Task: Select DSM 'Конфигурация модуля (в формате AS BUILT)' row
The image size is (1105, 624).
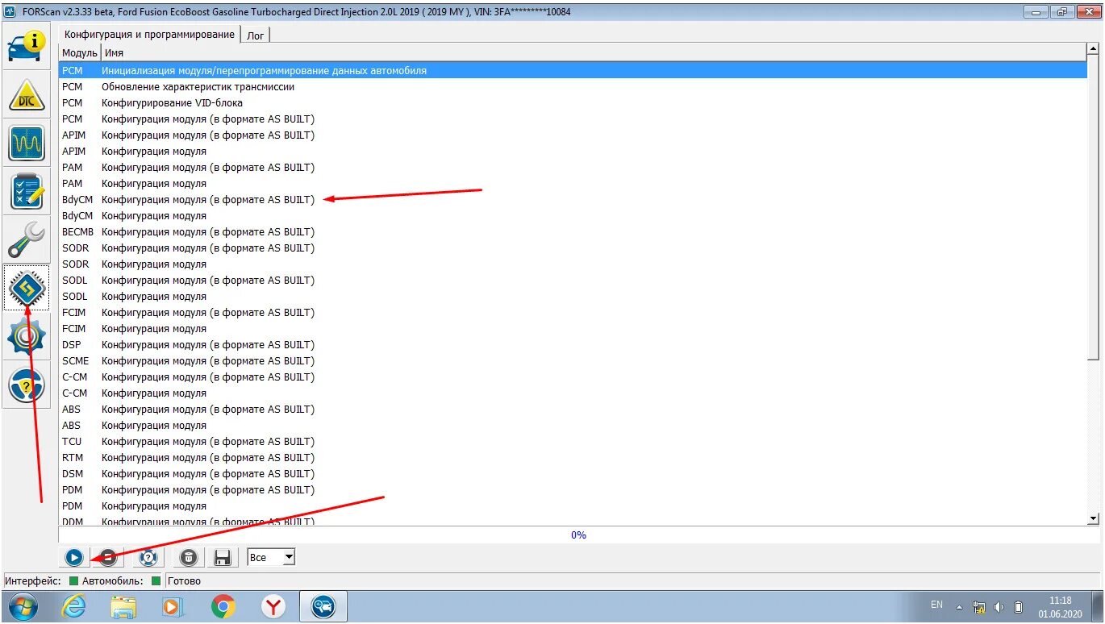Action: click(573, 473)
